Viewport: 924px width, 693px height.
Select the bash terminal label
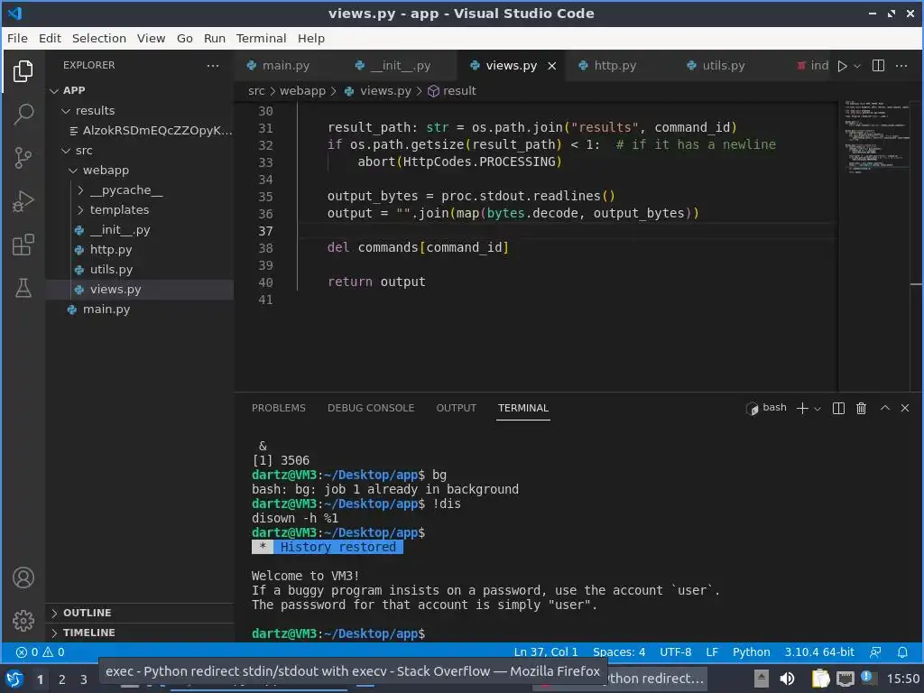pos(767,408)
